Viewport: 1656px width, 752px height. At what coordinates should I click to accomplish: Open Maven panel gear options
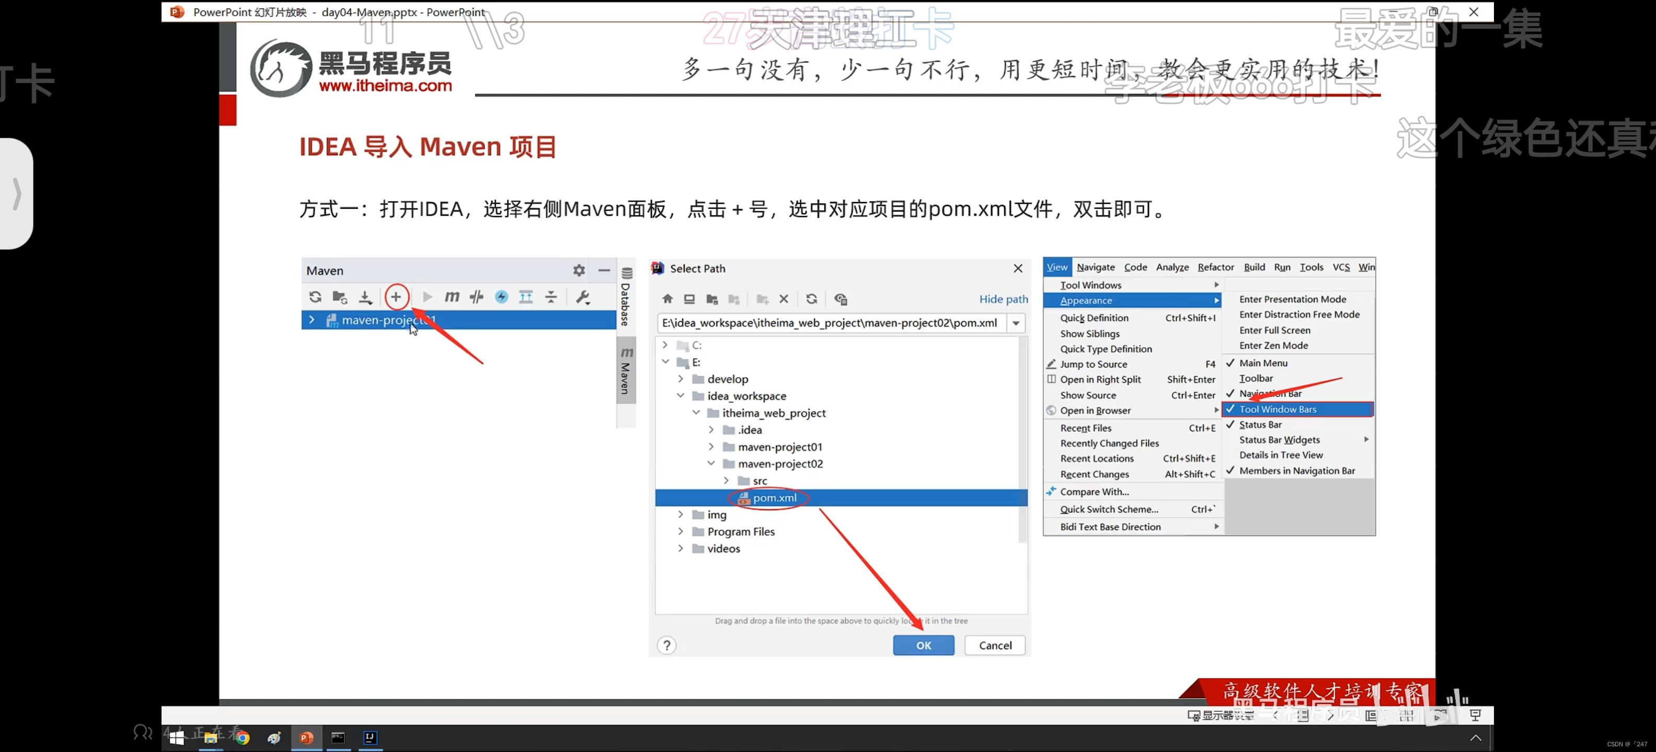pyautogui.click(x=579, y=271)
